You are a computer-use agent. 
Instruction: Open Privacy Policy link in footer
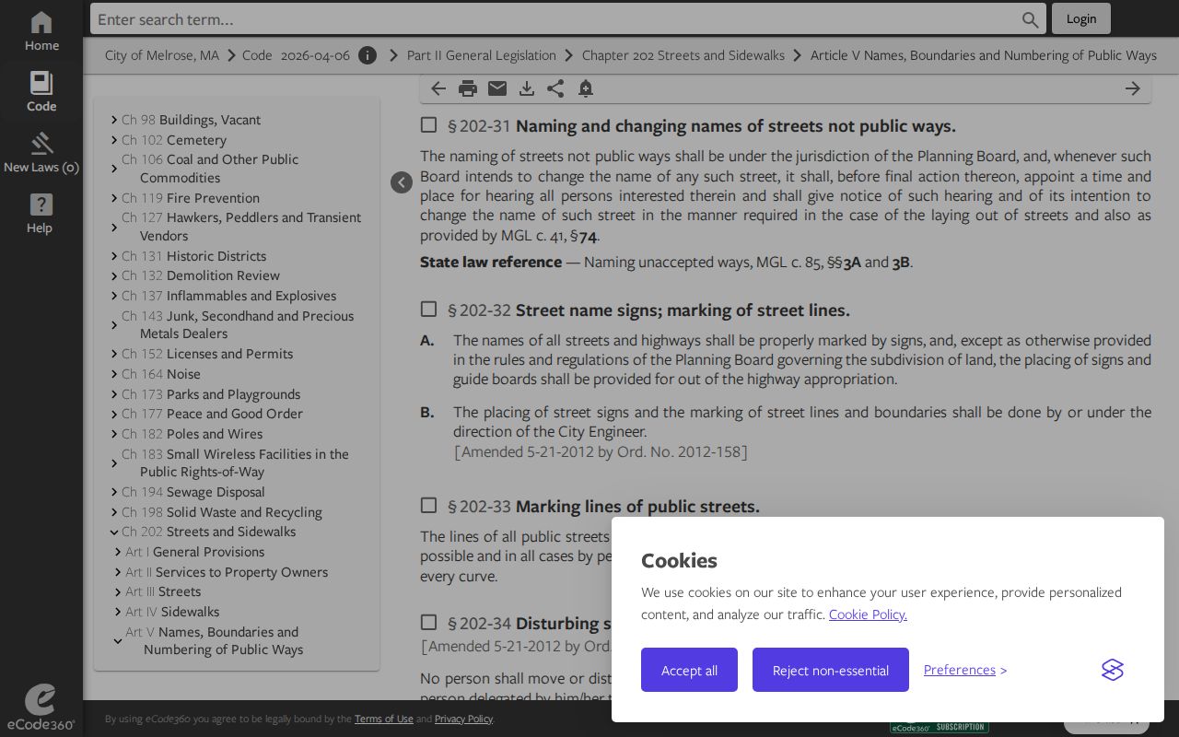coord(463,719)
